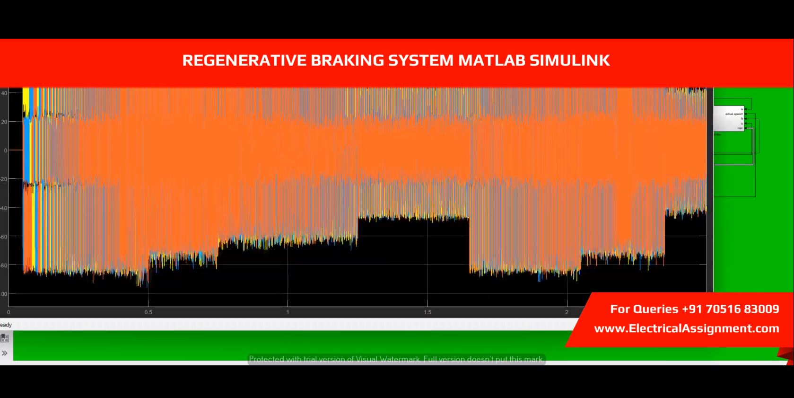Click the 'Ib' input port label
Screen dimensions: 794x398
pos(742,119)
